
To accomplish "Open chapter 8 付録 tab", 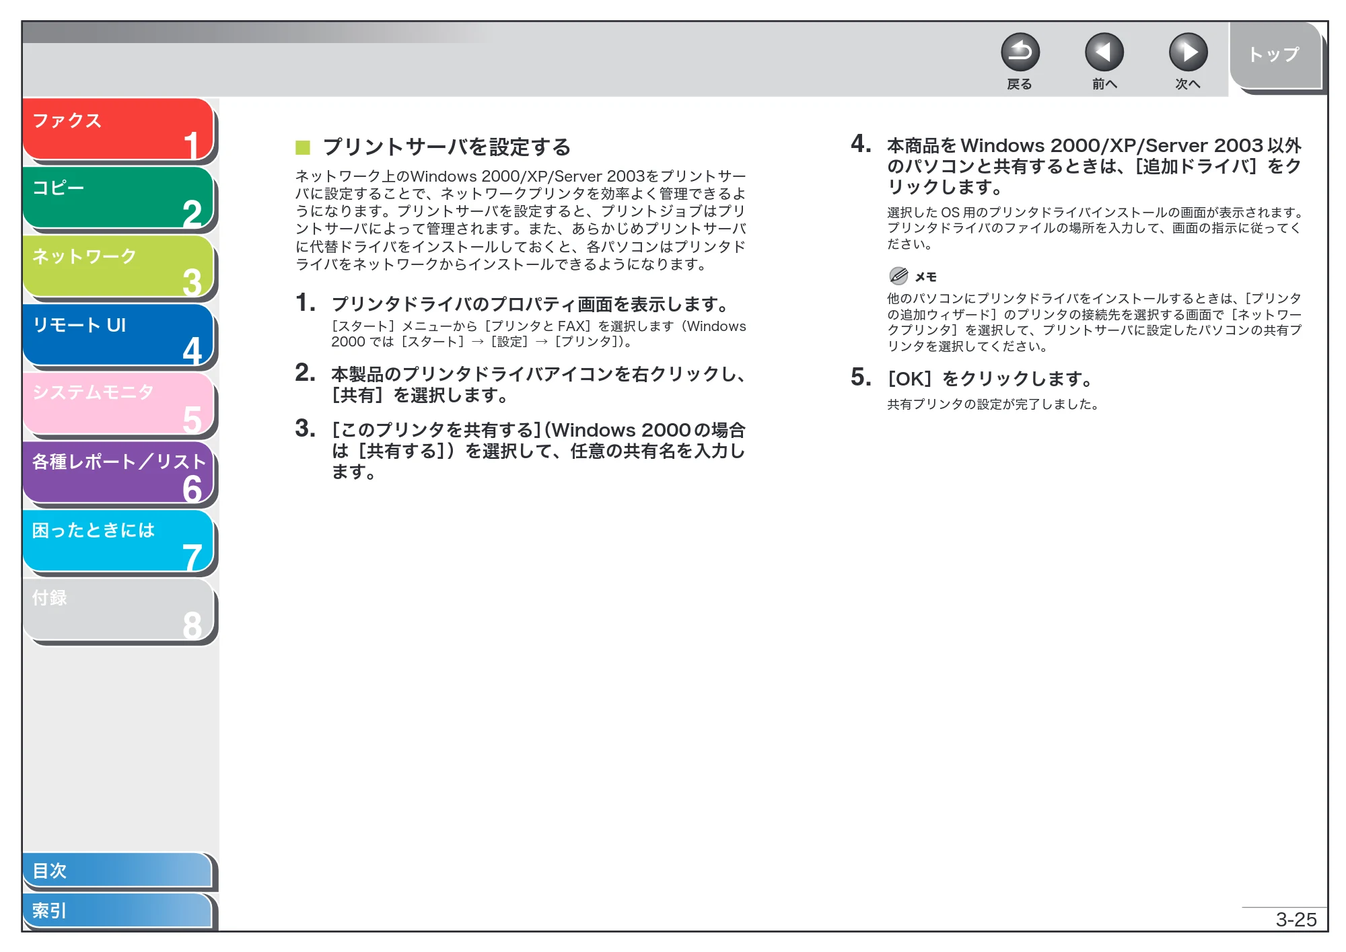I will point(118,610).
